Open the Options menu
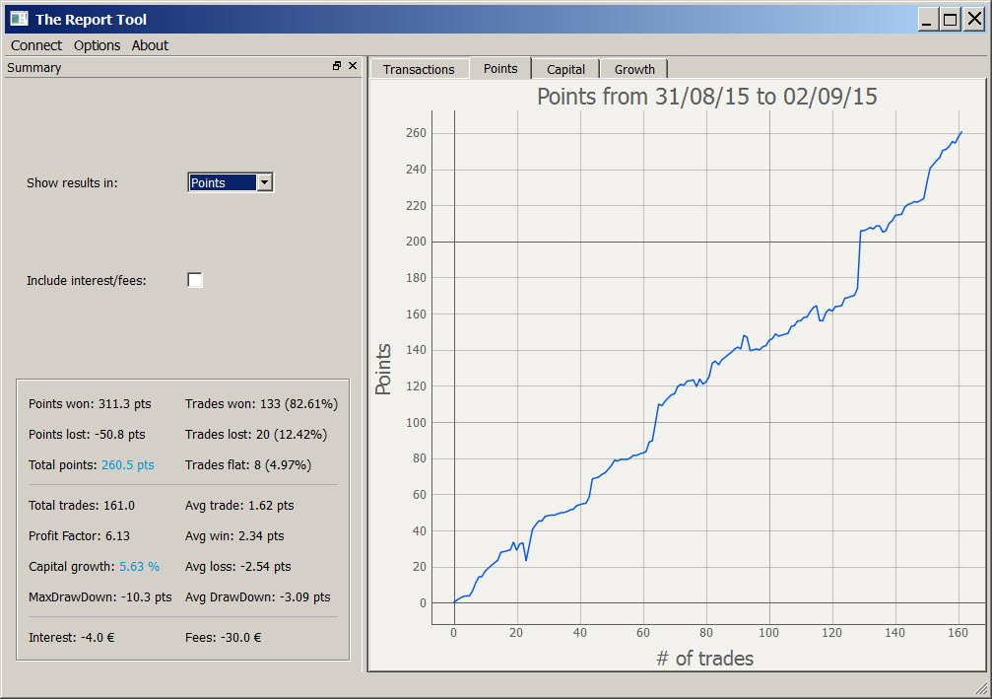The image size is (992, 699). pyautogui.click(x=97, y=45)
